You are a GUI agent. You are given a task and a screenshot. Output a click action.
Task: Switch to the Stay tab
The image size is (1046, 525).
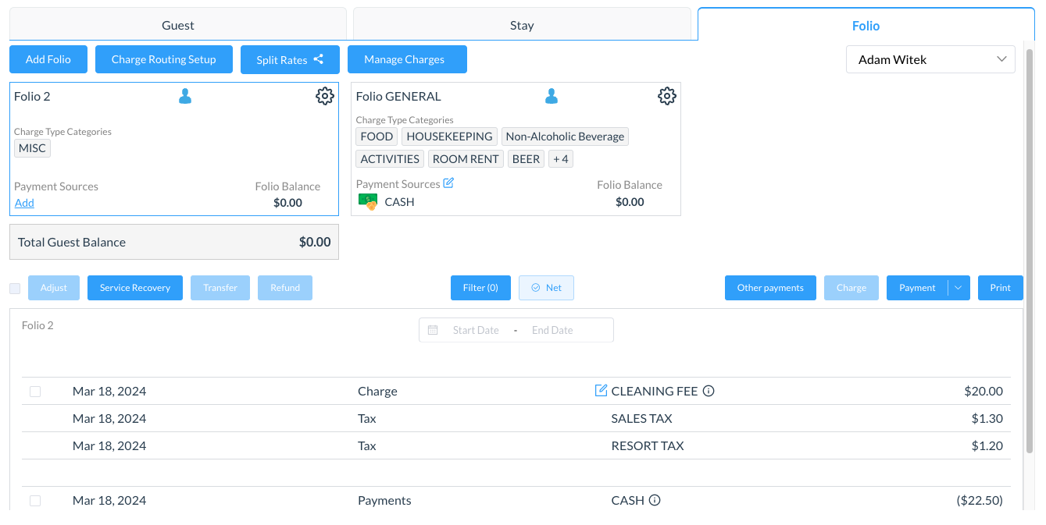click(522, 25)
